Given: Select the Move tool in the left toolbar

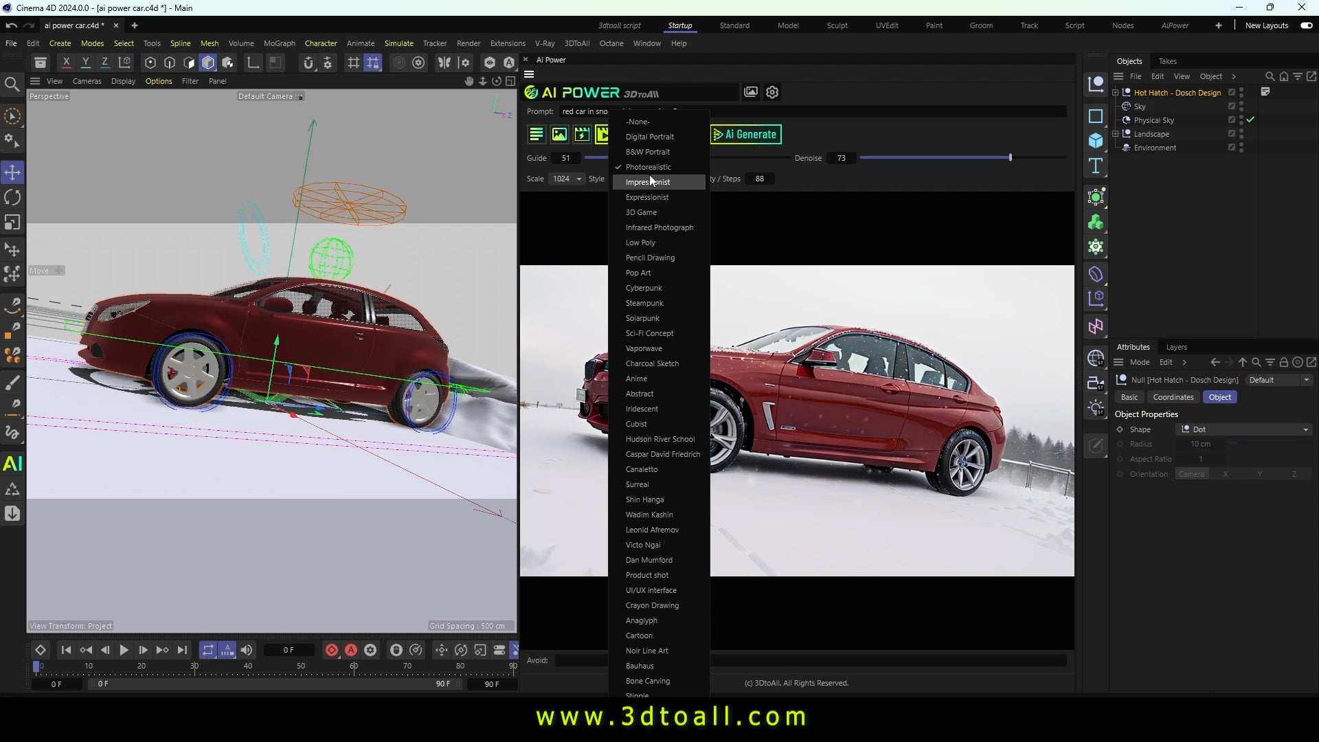Looking at the screenshot, I should point(12,172).
